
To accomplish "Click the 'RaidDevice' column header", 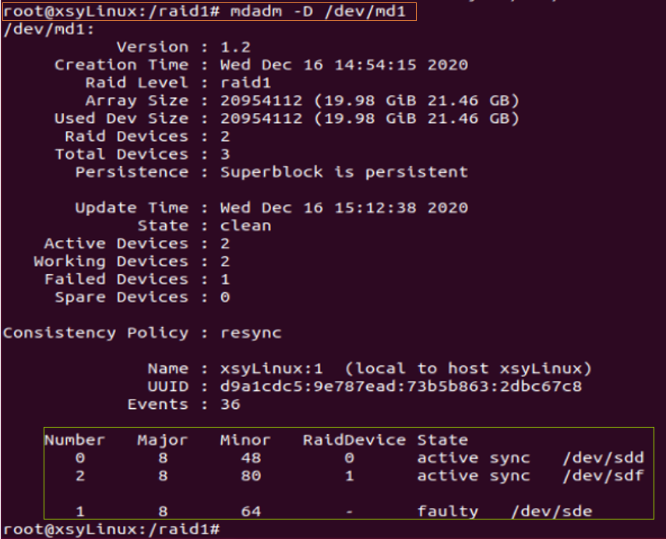I will 354,440.
